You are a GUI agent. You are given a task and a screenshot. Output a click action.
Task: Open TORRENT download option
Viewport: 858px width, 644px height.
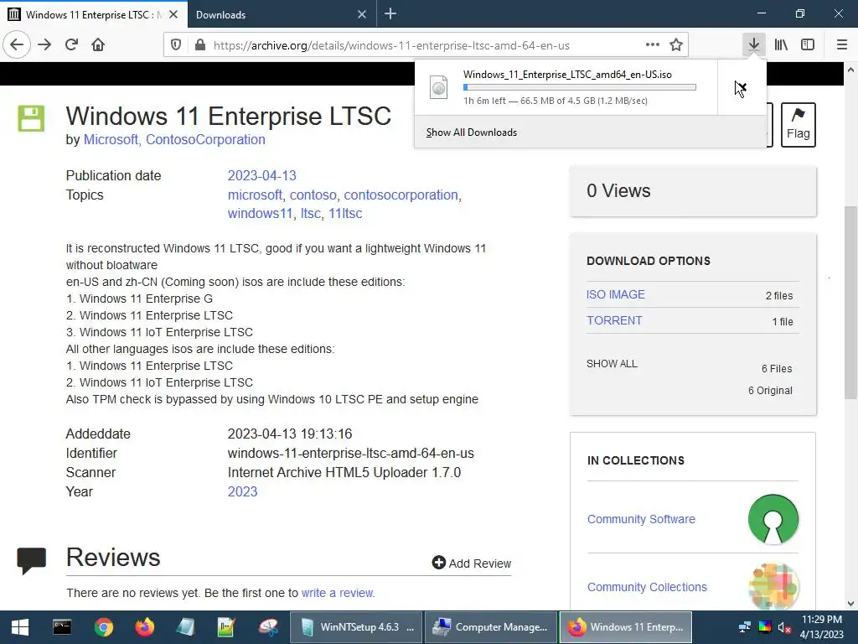click(x=614, y=320)
